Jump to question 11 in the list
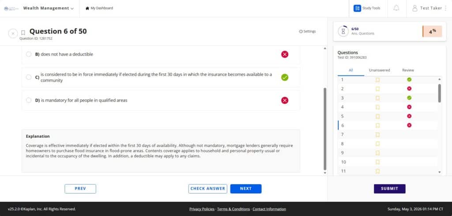Image resolution: width=452 pixels, height=216 pixels. pyautogui.click(x=343, y=171)
